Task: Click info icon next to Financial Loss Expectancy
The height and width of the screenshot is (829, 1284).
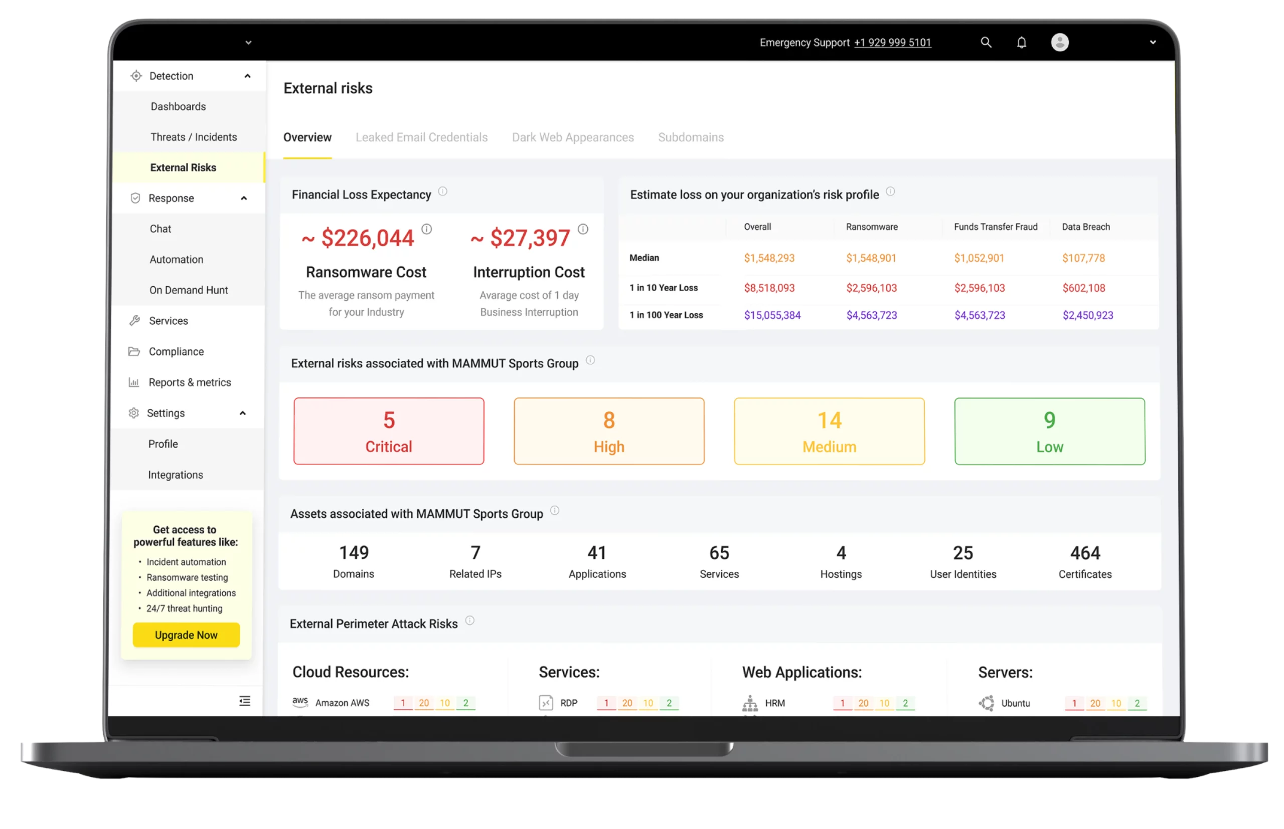Action: (x=443, y=191)
